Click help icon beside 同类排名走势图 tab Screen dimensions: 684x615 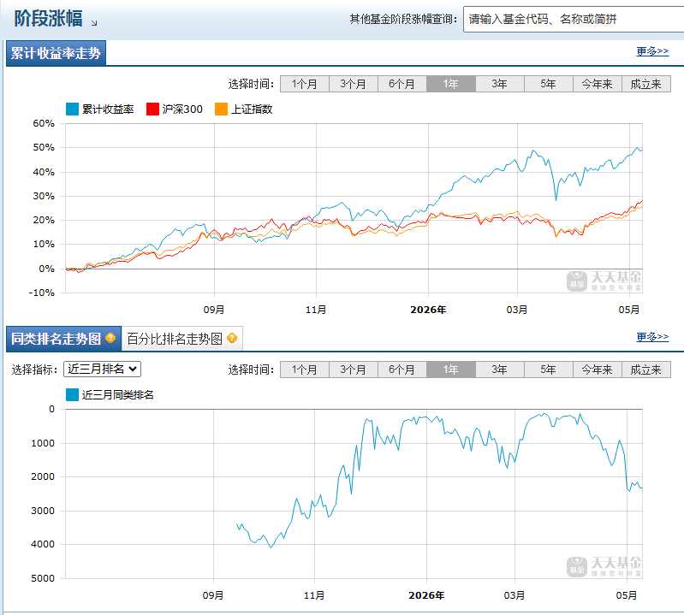pyautogui.click(x=110, y=338)
